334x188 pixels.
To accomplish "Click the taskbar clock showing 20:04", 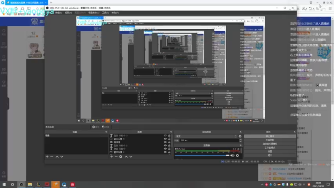I will (318, 185).
